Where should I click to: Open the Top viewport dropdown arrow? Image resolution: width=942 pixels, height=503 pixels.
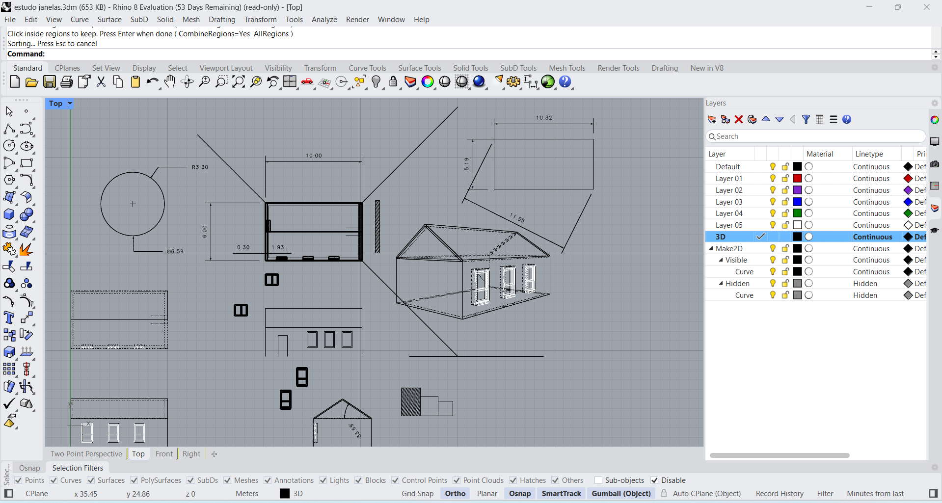pos(70,104)
